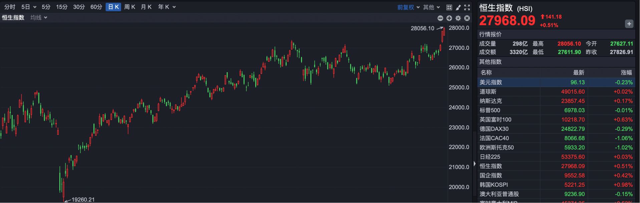Viewport: 640px width, 203px height.
Task: Select the 60分 timeframe tab
Action: tap(96, 7)
